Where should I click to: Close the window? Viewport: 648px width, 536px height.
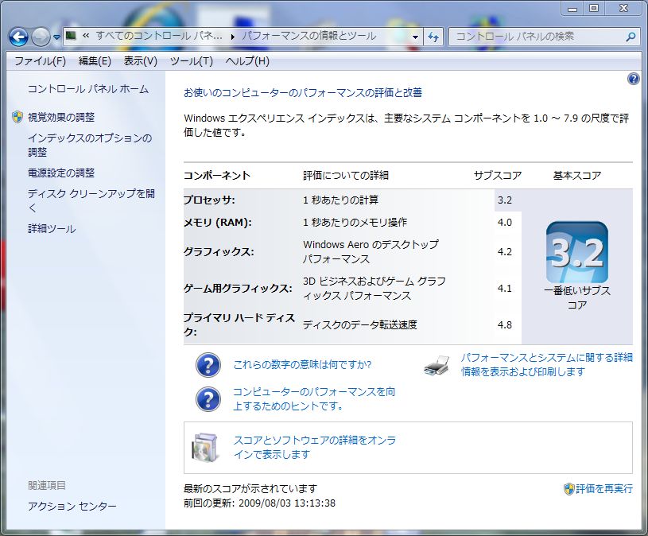[x=623, y=8]
